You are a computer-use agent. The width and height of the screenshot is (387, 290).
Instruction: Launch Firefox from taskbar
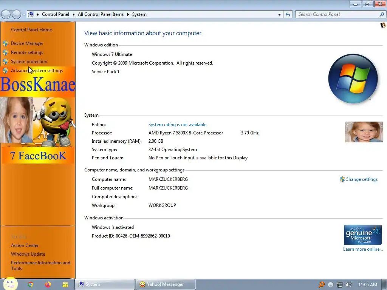[48, 285]
